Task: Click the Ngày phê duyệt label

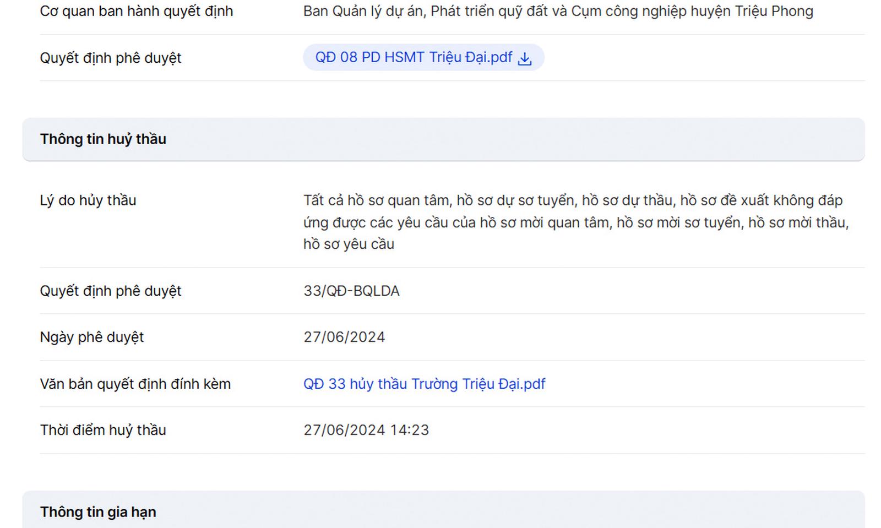Action: pos(91,337)
